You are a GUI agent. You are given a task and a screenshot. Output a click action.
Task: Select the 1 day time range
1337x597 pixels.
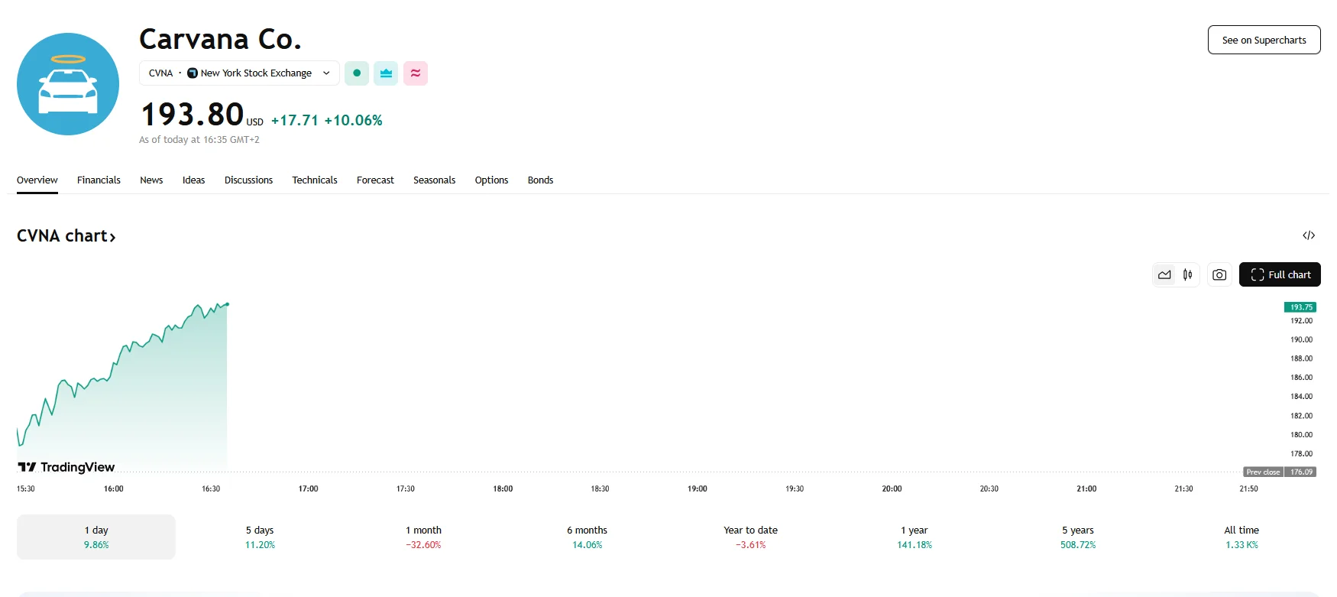pyautogui.click(x=96, y=537)
